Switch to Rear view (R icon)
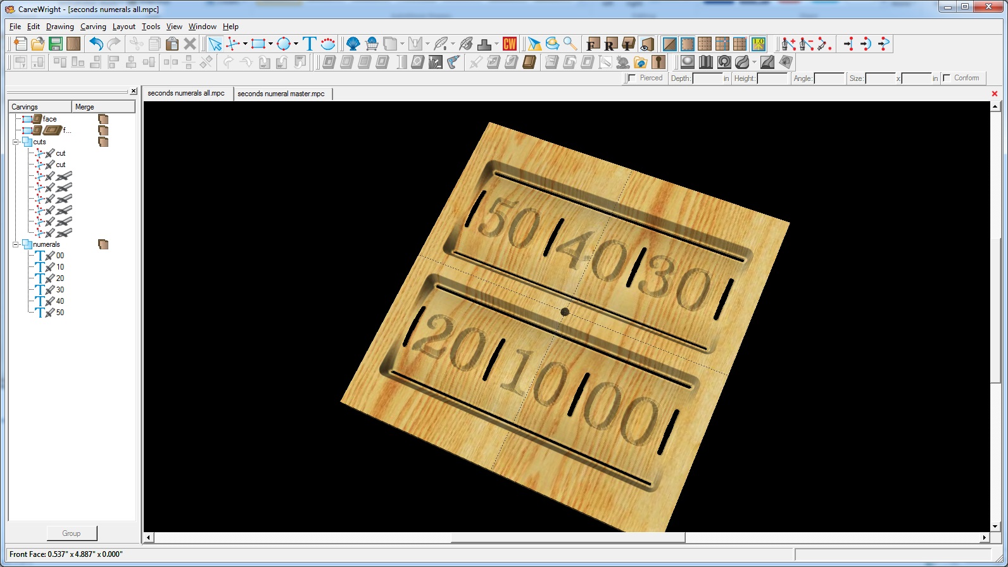Screen dimensions: 1008x567 coord(610,44)
